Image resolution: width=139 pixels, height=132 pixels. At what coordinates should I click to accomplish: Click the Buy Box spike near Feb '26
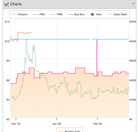click(97, 59)
